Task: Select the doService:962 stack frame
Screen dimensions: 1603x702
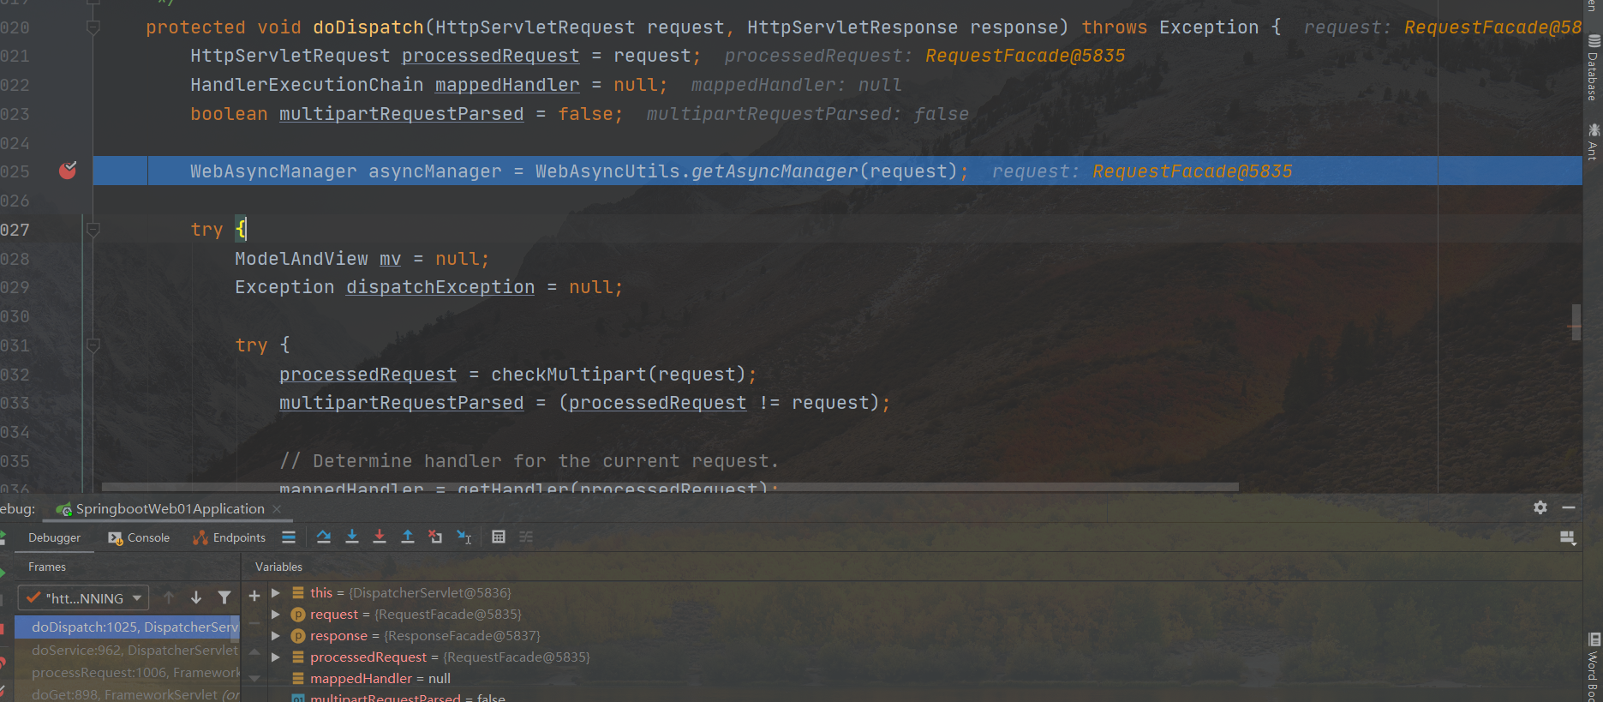Action: pyautogui.click(x=127, y=650)
